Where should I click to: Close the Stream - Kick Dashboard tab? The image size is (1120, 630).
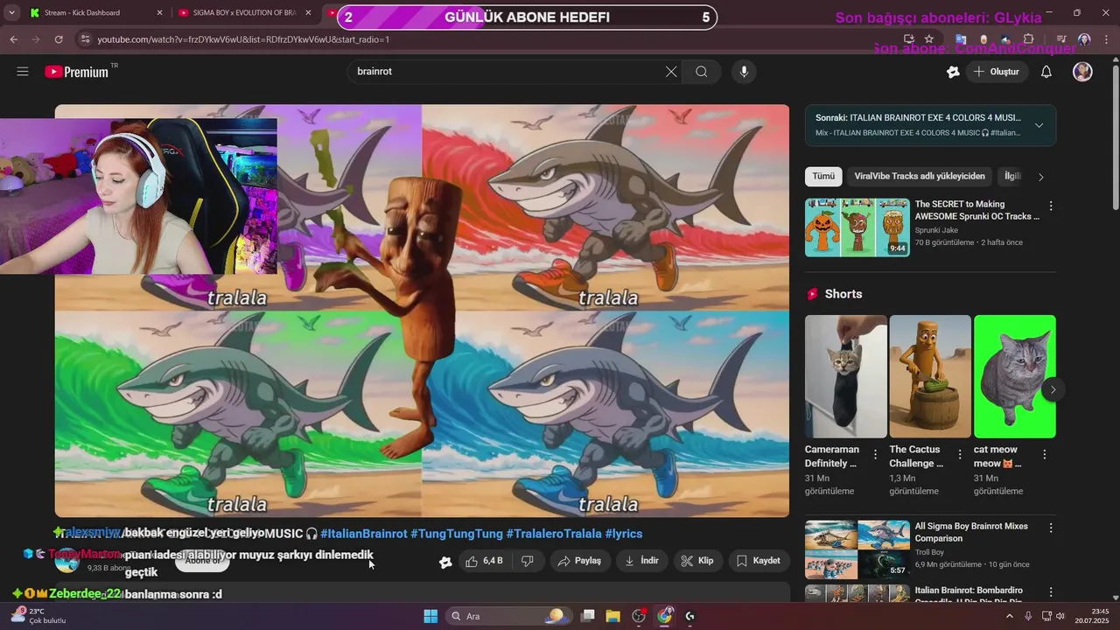[159, 13]
